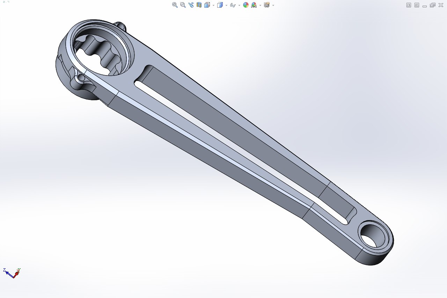Expand the View Orientation dropdown arrow

[x=213, y=5]
